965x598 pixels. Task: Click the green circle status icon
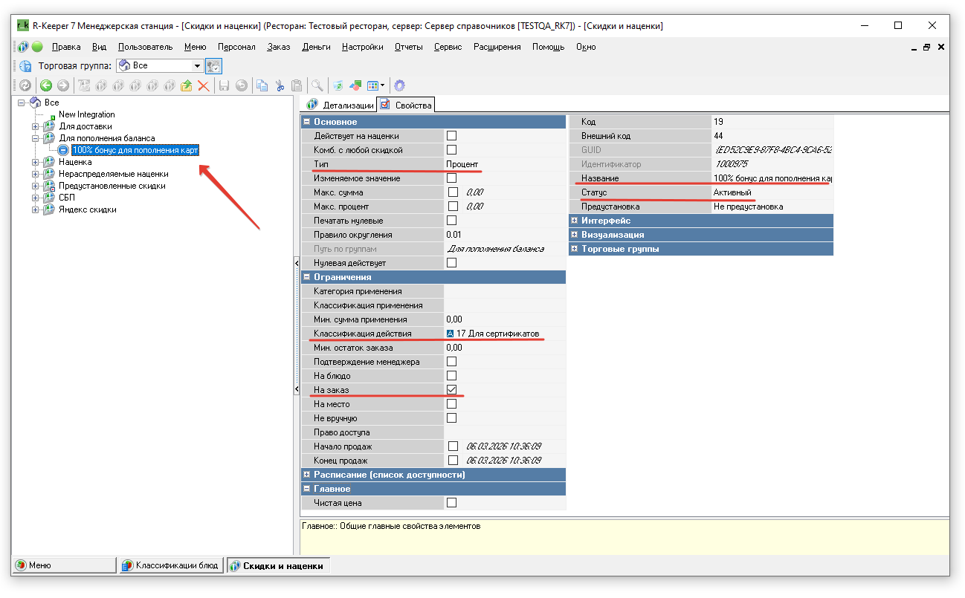click(37, 47)
